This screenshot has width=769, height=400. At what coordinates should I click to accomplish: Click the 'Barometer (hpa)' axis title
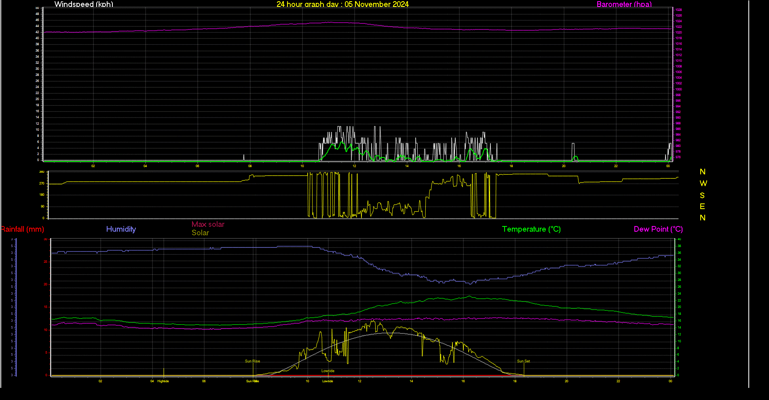point(624,4)
